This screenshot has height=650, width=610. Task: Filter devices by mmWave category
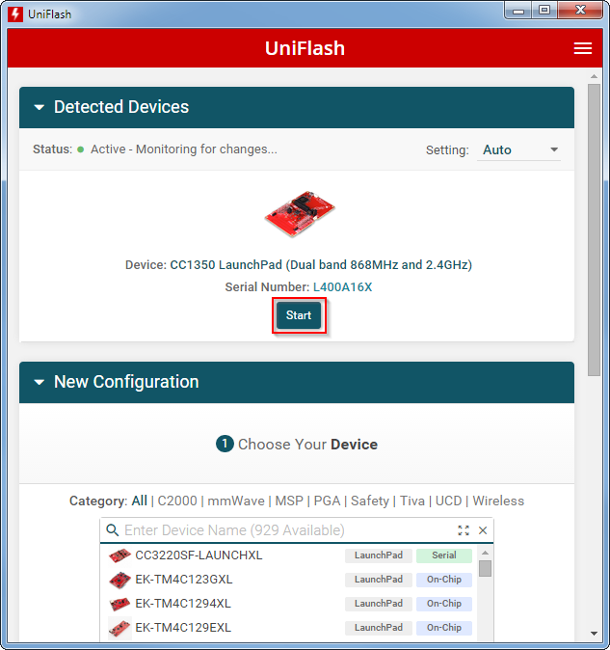coord(236,501)
